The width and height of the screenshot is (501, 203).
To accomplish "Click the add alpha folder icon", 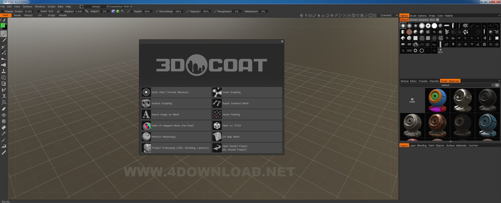I will coord(438,20).
